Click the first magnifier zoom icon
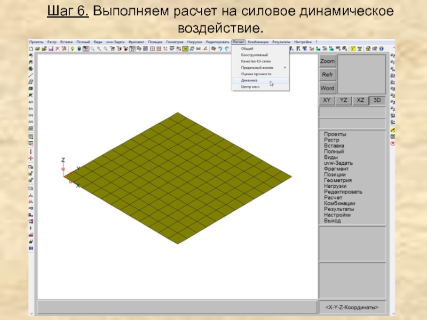This screenshot has height=320, width=427. (92, 49)
